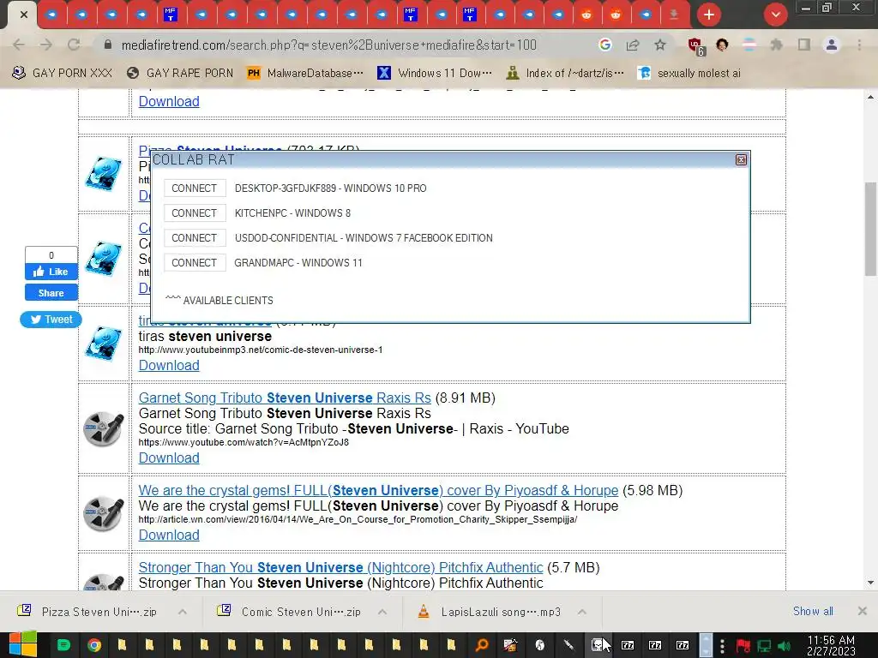878x658 pixels.
Task: Open the Windows 11 Dow… bookmark
Action: point(435,73)
